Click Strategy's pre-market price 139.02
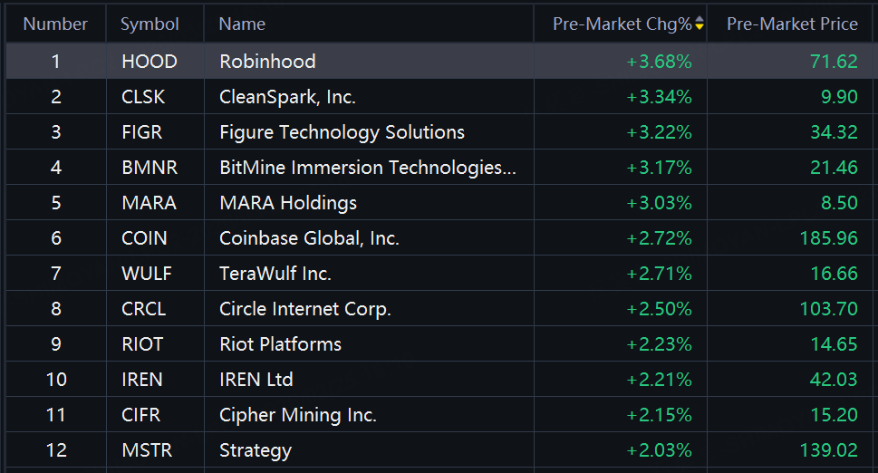This screenshot has width=878, height=473. click(x=828, y=450)
